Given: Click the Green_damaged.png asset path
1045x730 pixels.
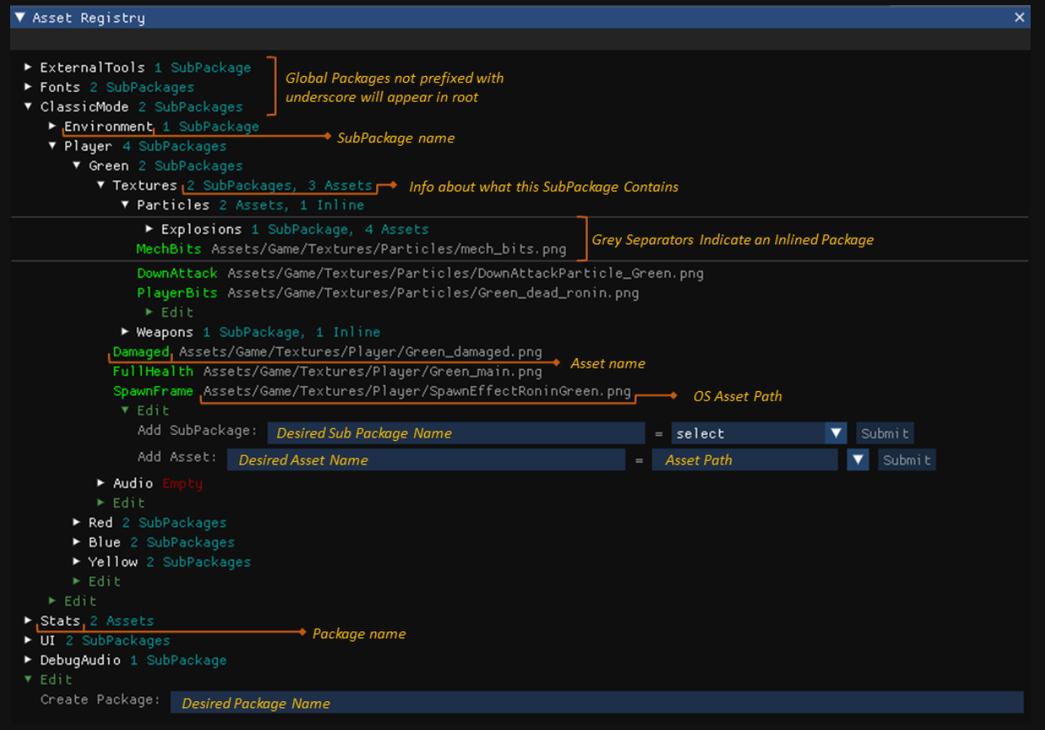Looking at the screenshot, I should pyautogui.click(x=360, y=352).
